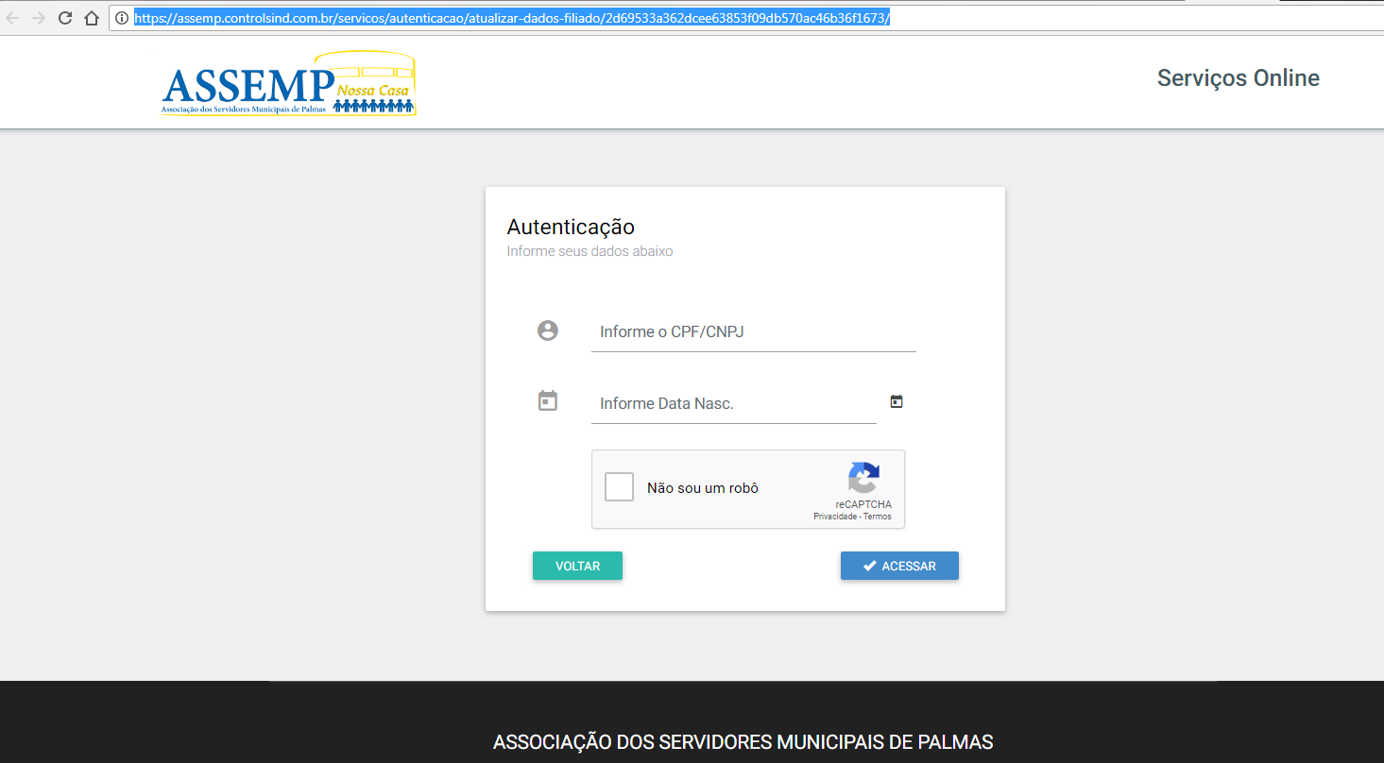The height and width of the screenshot is (763, 1384).
Task: Focus the 'Informe o CPF/CNPJ' field
Action: click(x=753, y=332)
